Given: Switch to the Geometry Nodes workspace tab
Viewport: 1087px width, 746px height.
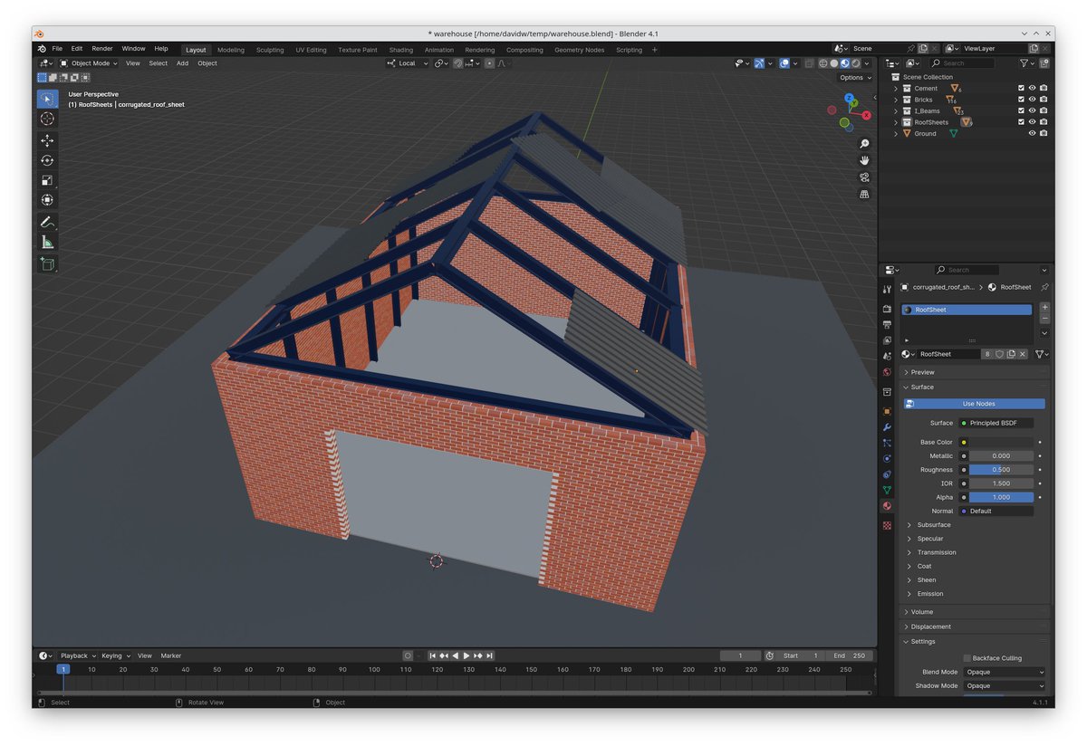Looking at the screenshot, I should (579, 50).
